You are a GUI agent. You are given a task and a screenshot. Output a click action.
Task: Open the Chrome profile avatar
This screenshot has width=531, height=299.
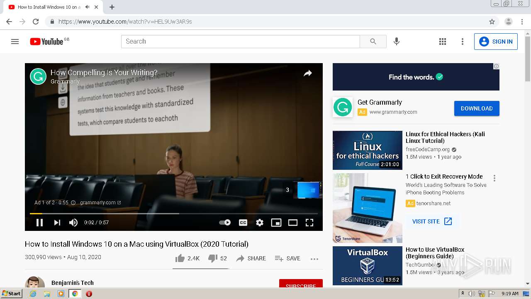pyautogui.click(x=509, y=22)
